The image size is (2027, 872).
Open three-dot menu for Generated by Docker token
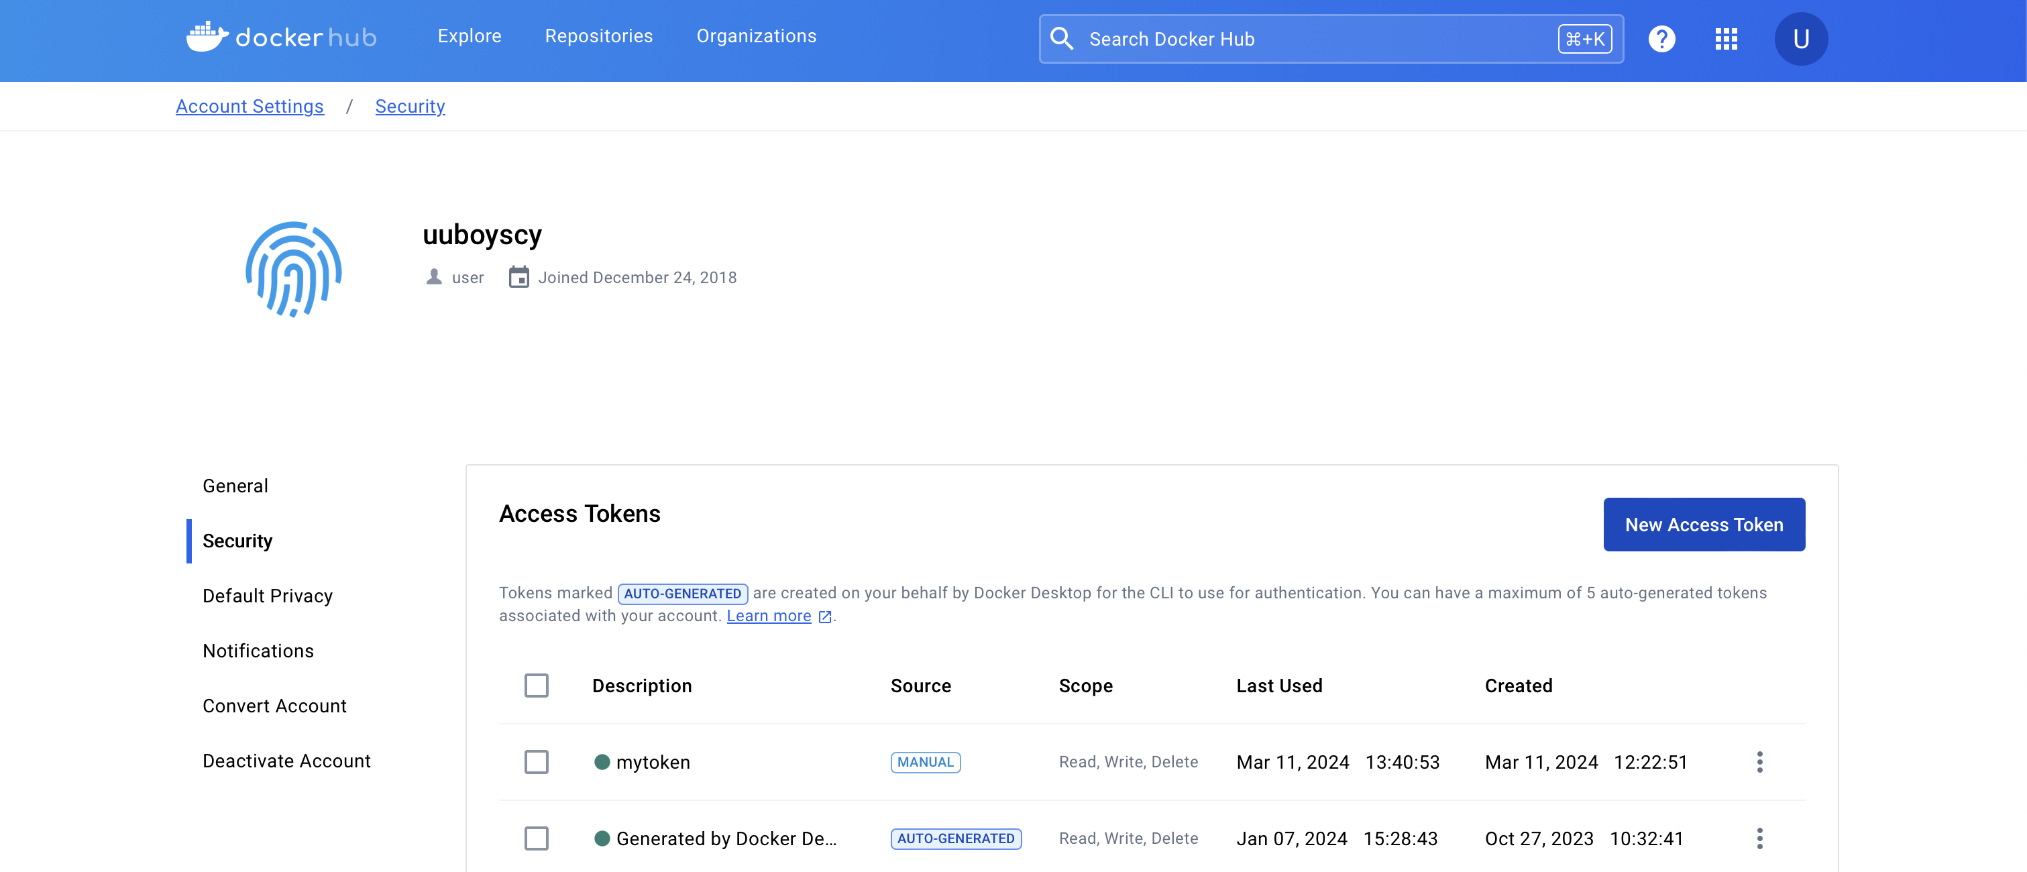[1759, 838]
